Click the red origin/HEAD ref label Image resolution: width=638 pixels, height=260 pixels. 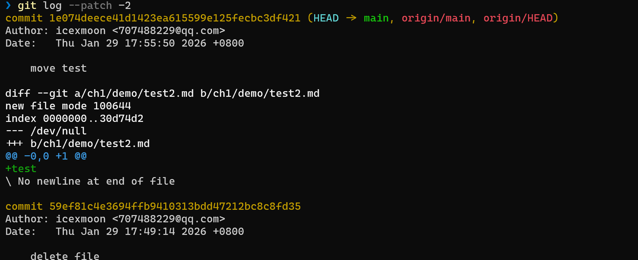518,18
